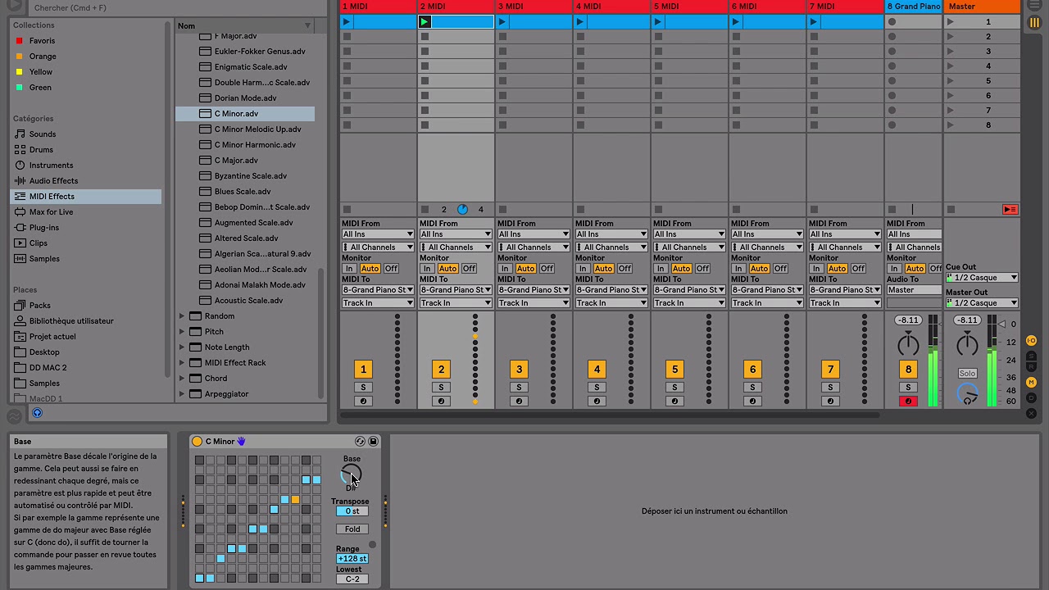This screenshot has height=590, width=1049.
Task: Click the Master Solo/Cue button
Action: coord(968,373)
